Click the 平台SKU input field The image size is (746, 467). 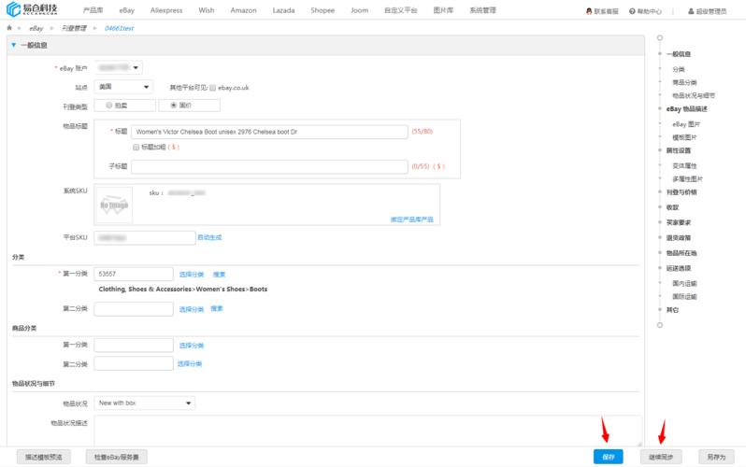pos(145,238)
